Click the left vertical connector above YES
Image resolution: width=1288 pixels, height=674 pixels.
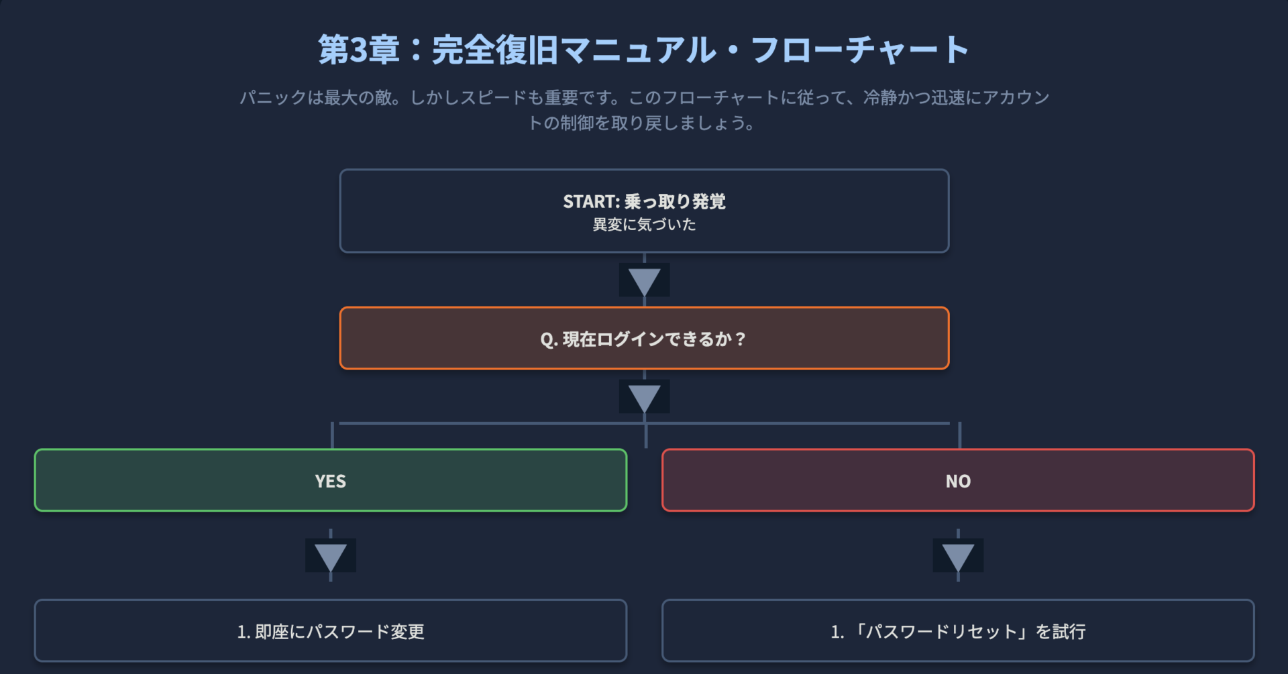(x=332, y=435)
